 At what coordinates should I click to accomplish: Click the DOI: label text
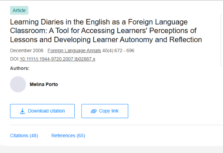coord(14,59)
